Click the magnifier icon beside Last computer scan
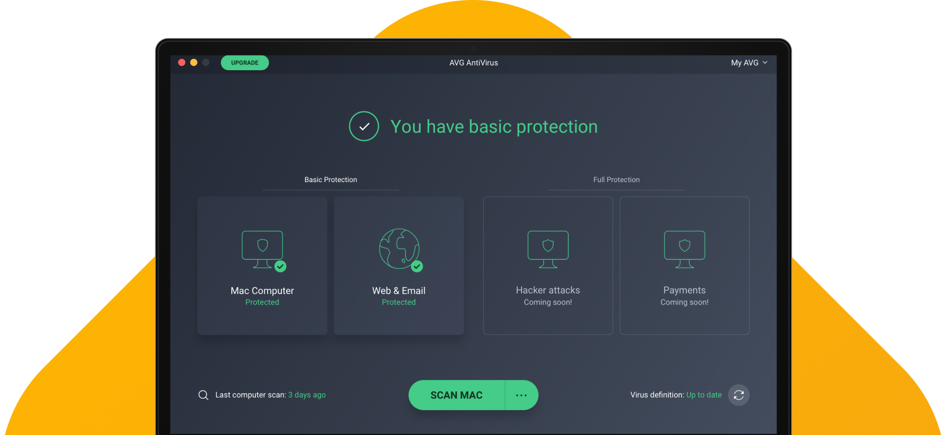Viewport: 946px width, 435px height. click(x=203, y=395)
